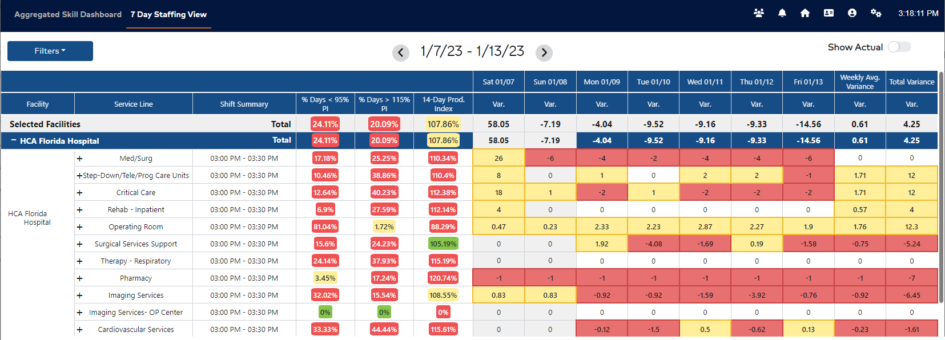Open the team members icon in header

[759, 13]
